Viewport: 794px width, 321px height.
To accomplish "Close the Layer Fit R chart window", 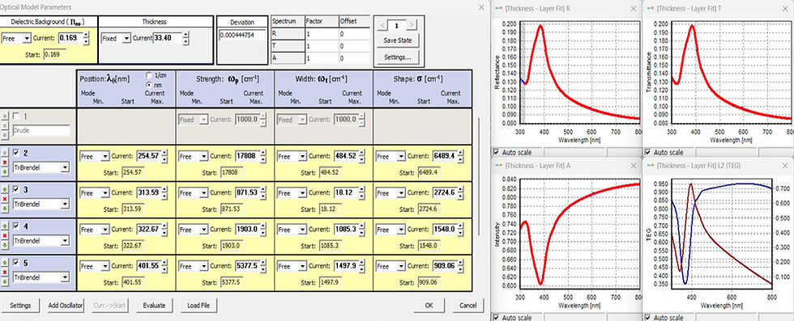I will (x=634, y=9).
